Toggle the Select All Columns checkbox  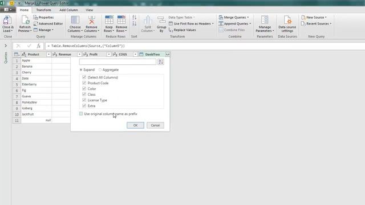point(84,77)
